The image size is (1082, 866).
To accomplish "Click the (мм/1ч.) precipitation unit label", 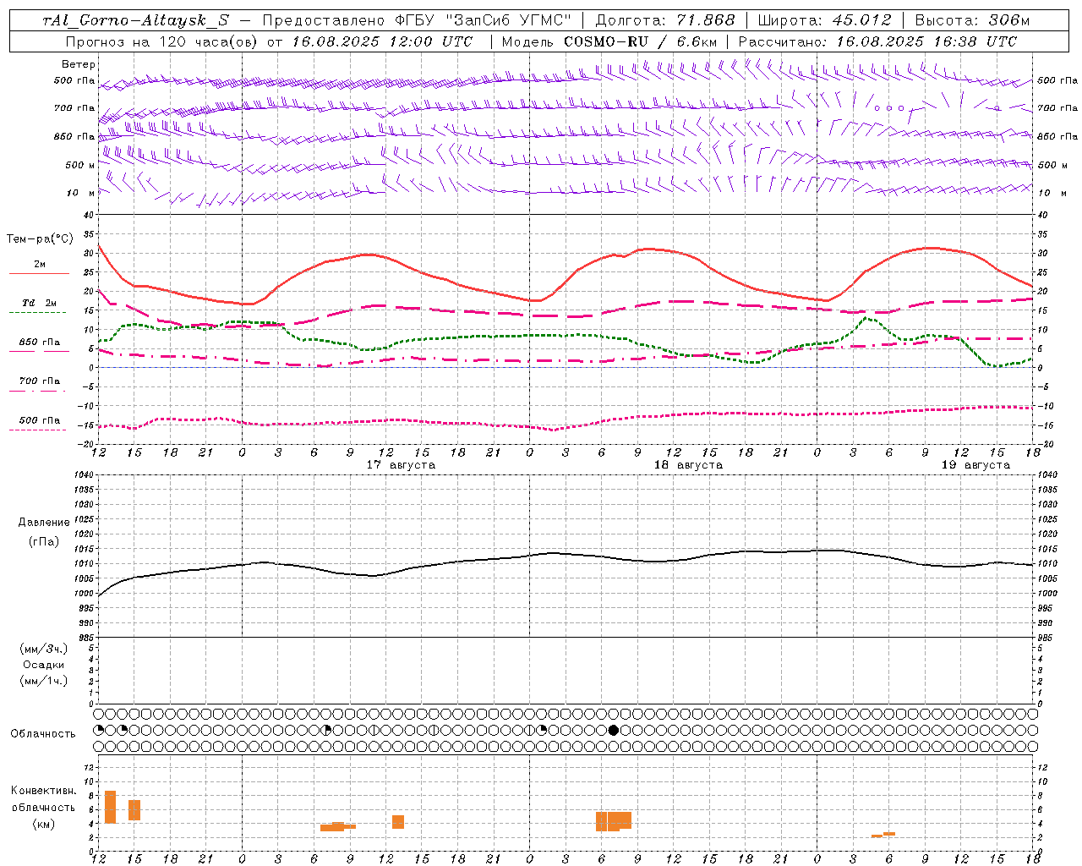I will click(x=44, y=681).
